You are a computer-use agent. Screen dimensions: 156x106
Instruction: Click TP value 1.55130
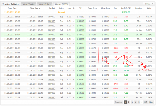point(80,17)
